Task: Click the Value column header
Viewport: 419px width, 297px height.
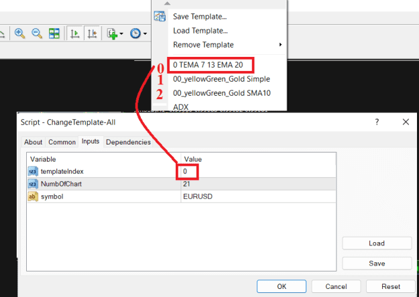Action: pos(192,159)
